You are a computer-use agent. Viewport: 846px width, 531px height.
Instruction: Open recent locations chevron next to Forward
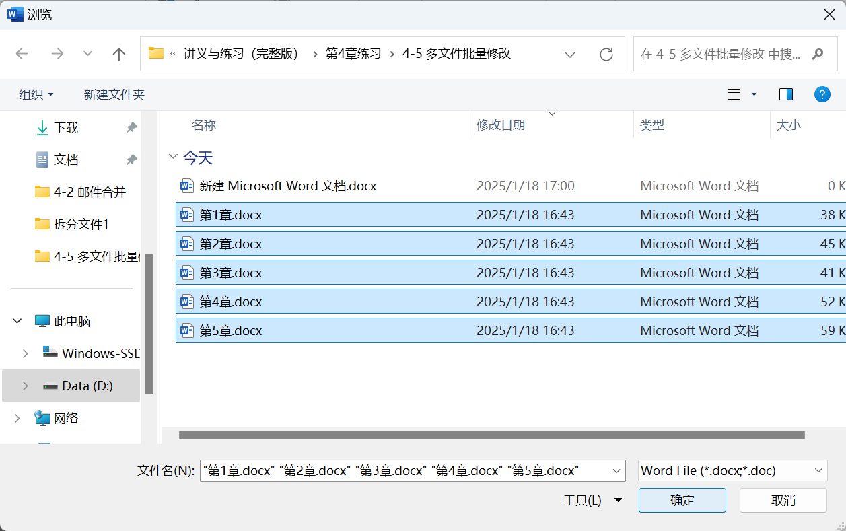pos(87,54)
